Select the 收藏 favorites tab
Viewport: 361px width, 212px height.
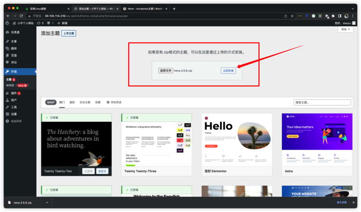98,102
